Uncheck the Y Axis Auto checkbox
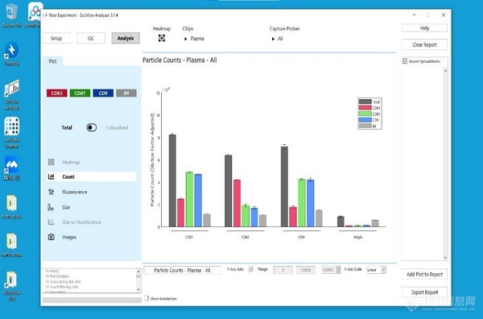 (x=250, y=269)
